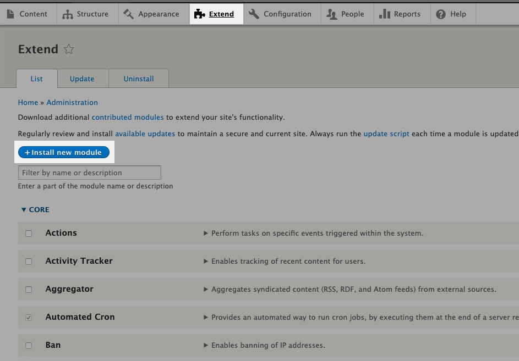Image resolution: width=519 pixels, height=361 pixels.
Task: Check the Ban module checkbox
Action: [29, 345]
